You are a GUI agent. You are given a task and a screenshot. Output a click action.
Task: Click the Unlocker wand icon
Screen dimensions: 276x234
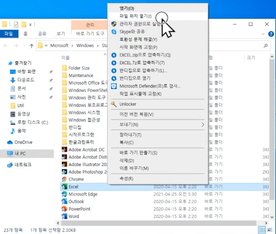pyautogui.click(x=114, y=104)
